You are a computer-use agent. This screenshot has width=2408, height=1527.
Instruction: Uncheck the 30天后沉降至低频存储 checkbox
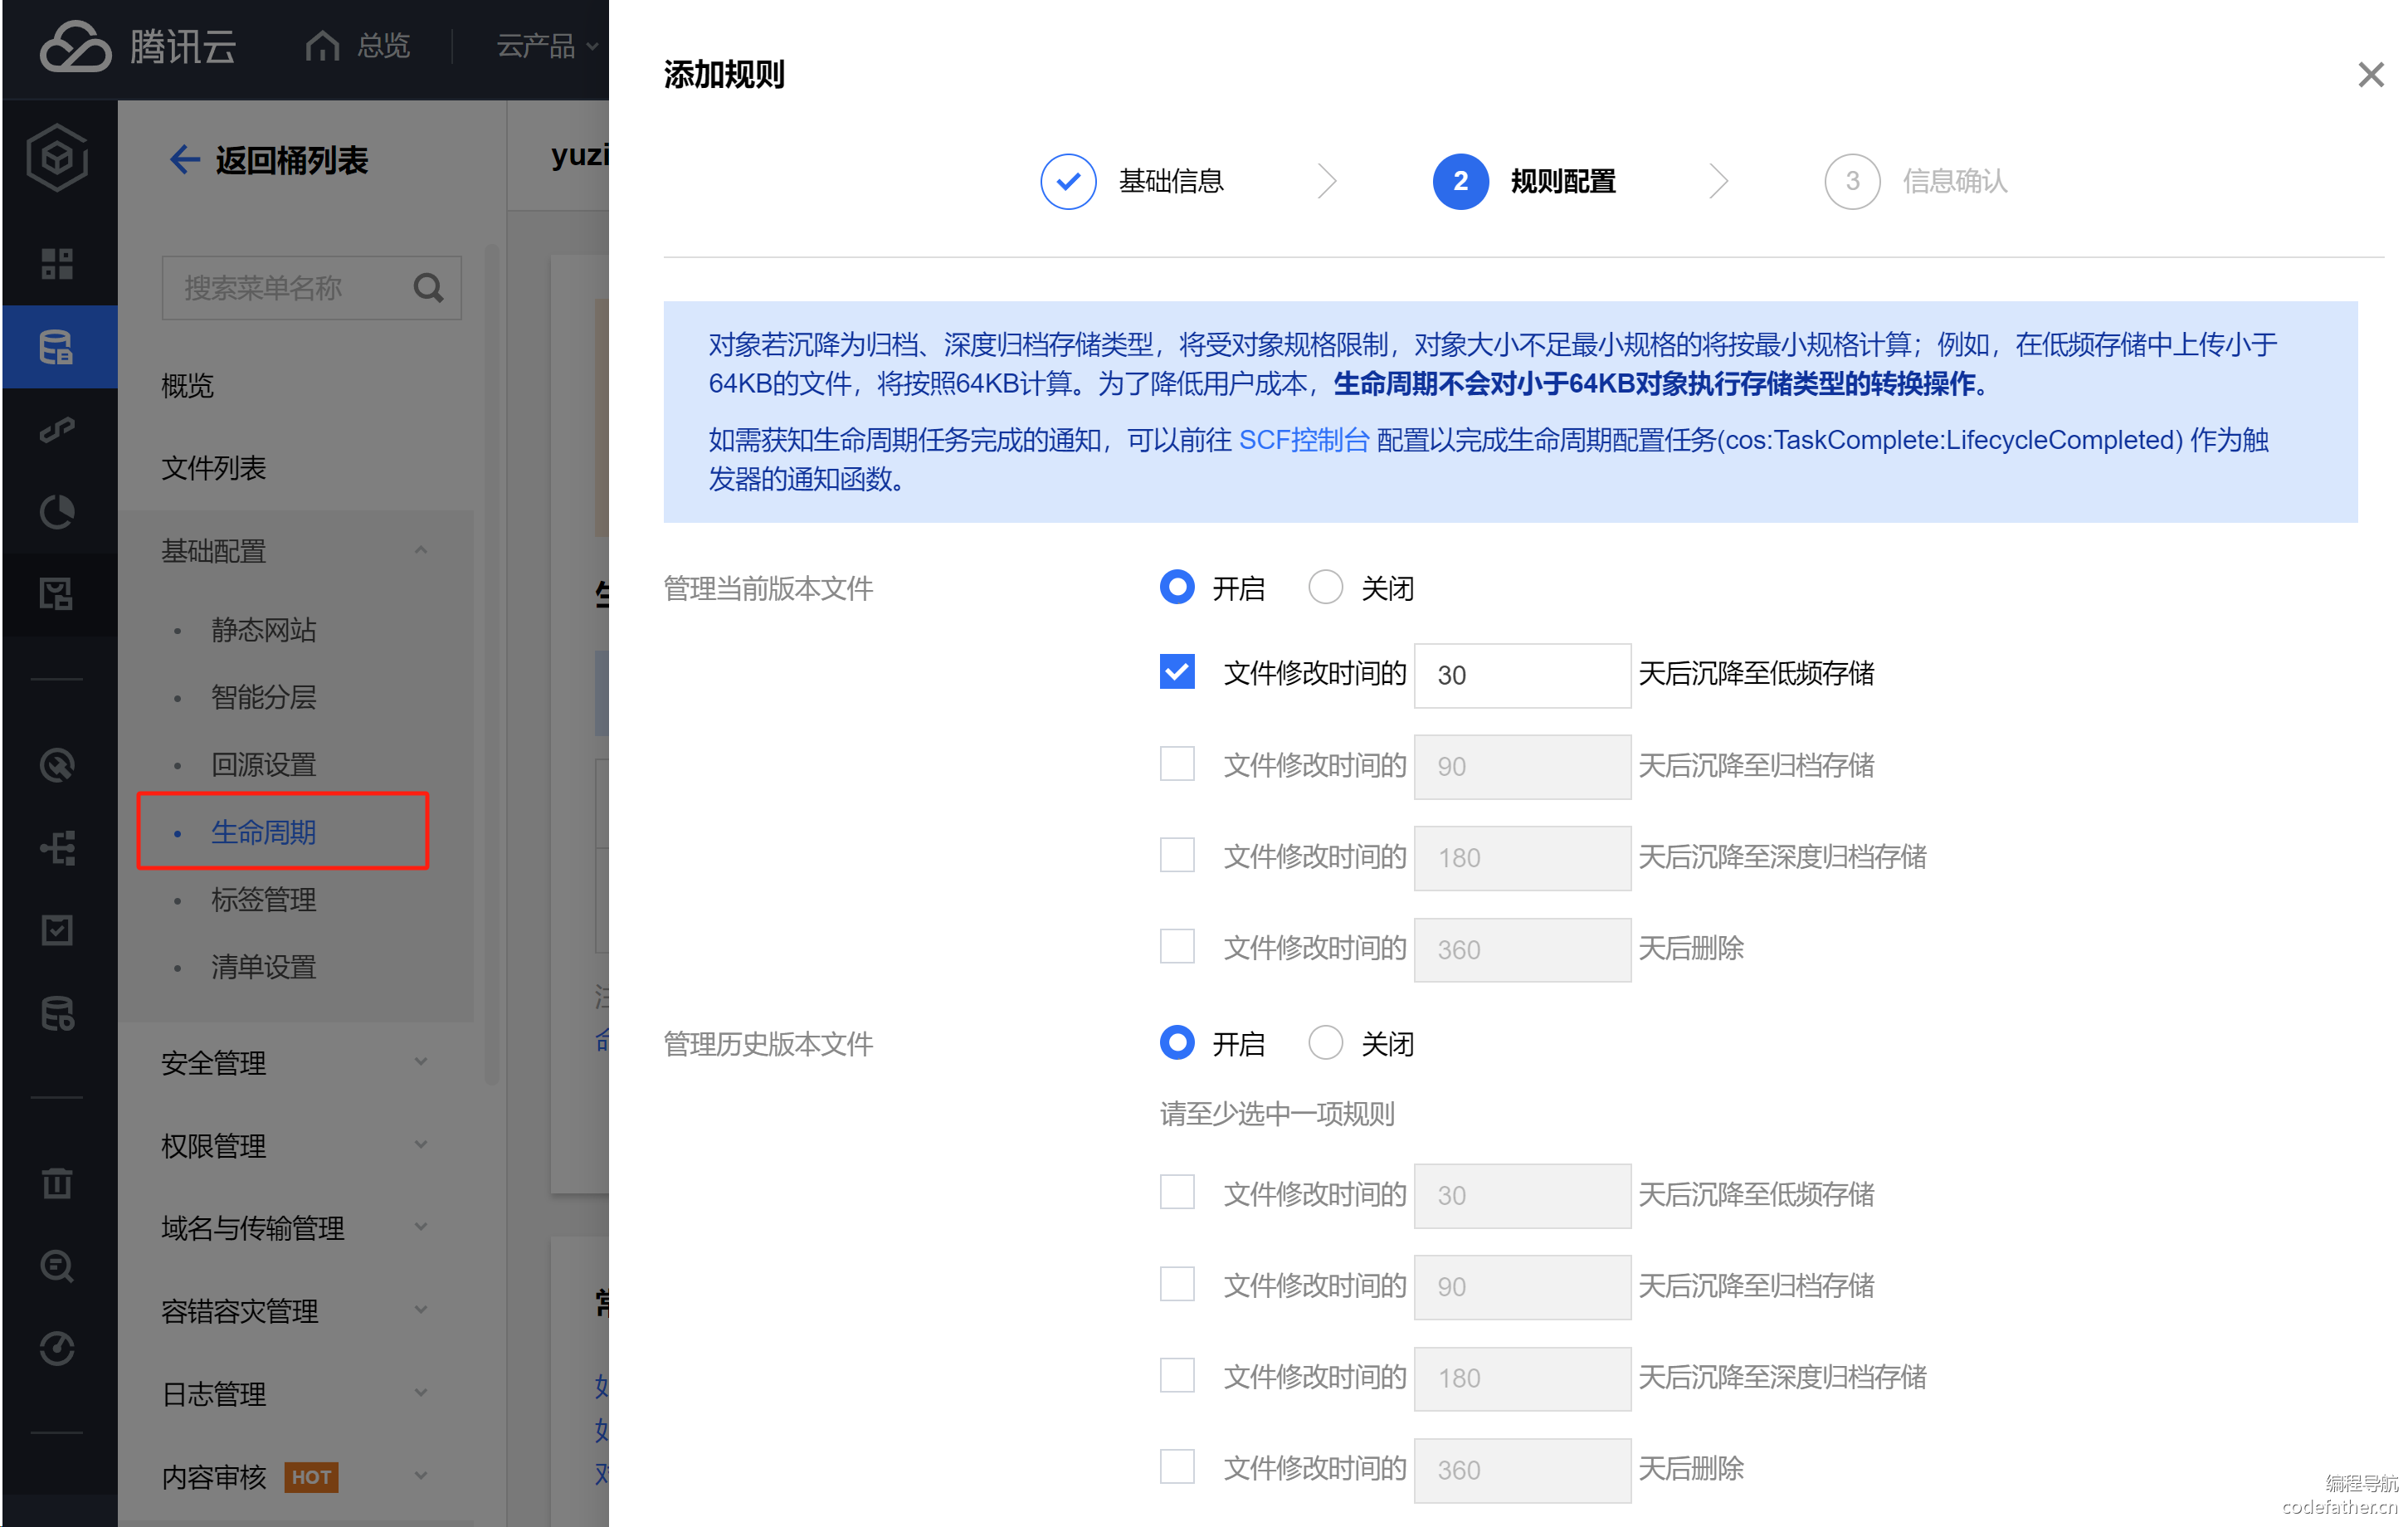[x=1177, y=673]
